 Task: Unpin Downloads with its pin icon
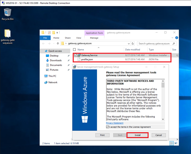tap(69, 60)
